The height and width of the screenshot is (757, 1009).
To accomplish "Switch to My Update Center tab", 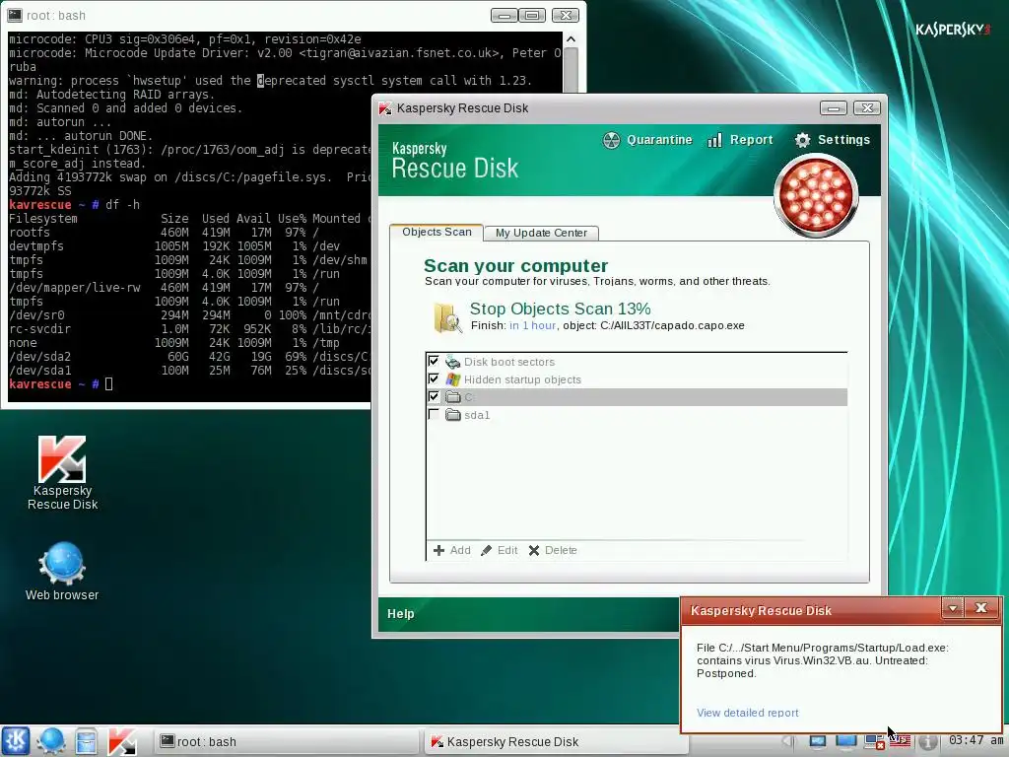I will [541, 233].
